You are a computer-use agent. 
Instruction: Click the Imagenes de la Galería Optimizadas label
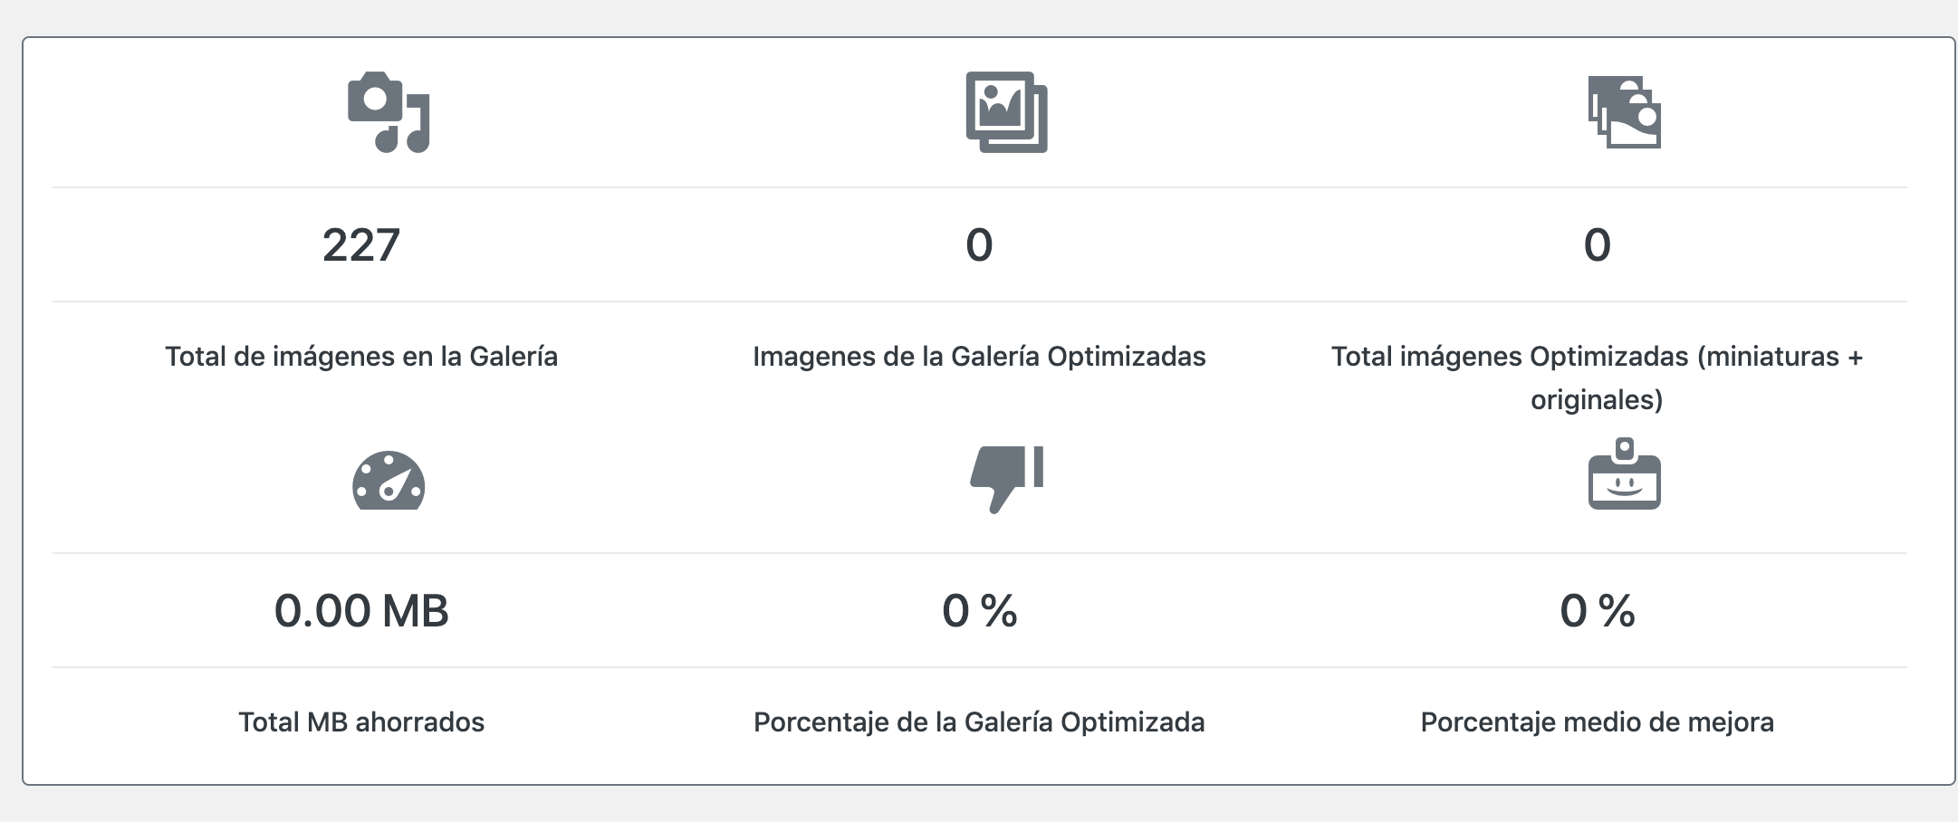(x=979, y=357)
